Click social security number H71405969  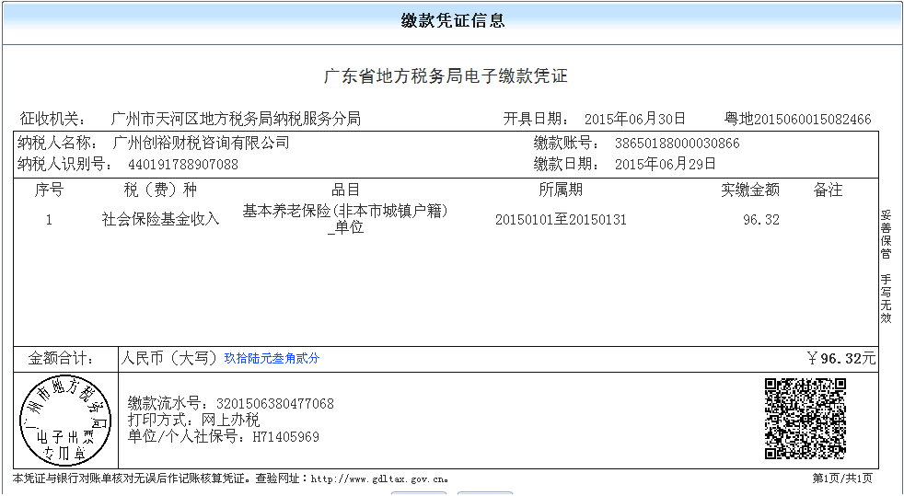pyautogui.click(x=285, y=436)
